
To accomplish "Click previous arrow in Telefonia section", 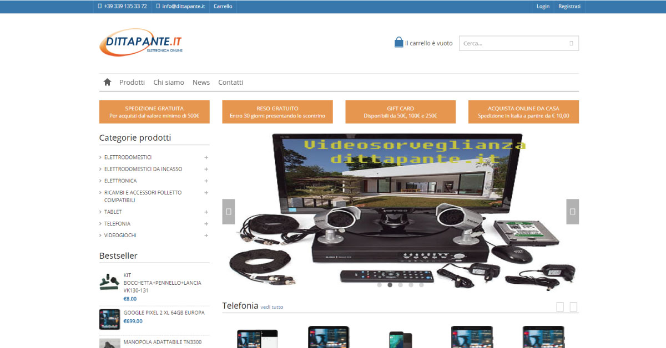I will (x=559, y=307).
